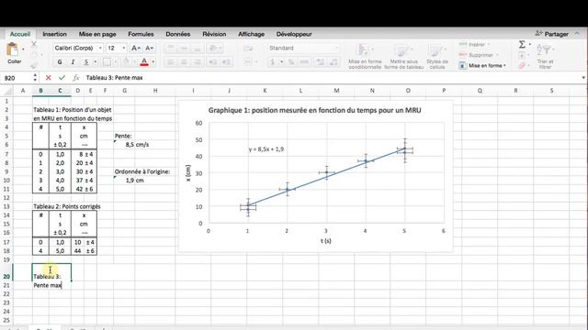Toggle top vertical alignment
The width and height of the screenshot is (588, 330).
coord(171,48)
